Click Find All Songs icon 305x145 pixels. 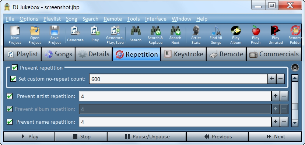(216, 31)
